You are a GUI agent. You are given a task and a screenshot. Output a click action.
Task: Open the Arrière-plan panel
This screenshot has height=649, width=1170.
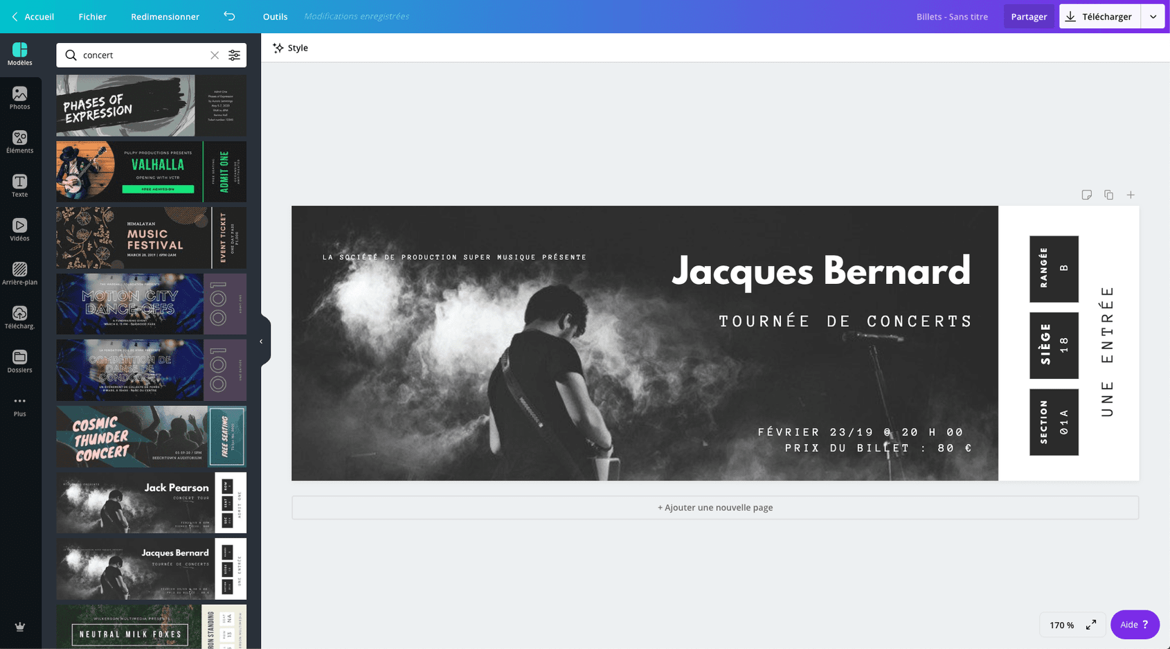[19, 274]
